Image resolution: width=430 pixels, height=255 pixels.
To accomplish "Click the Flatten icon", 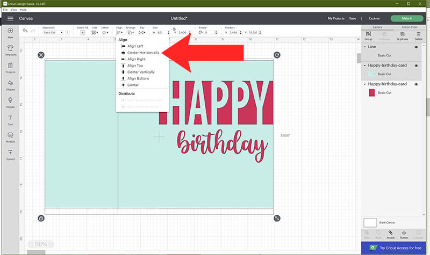I will 404,234.
